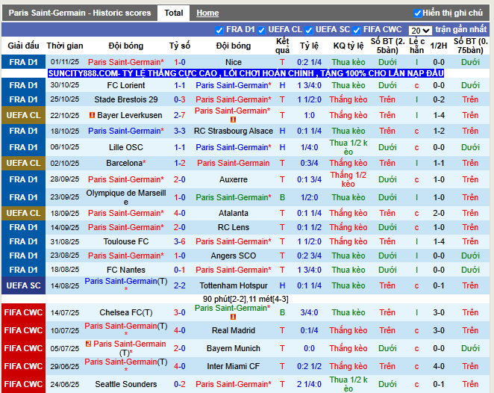Open the SUNCITY888.COM advertisement banner link

pyautogui.click(x=246, y=73)
